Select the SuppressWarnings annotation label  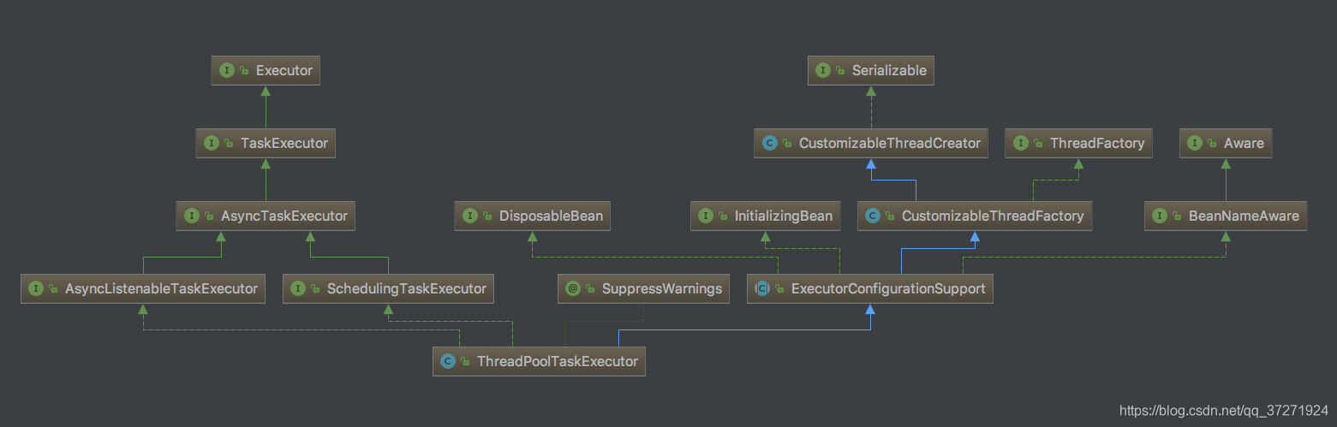(662, 288)
